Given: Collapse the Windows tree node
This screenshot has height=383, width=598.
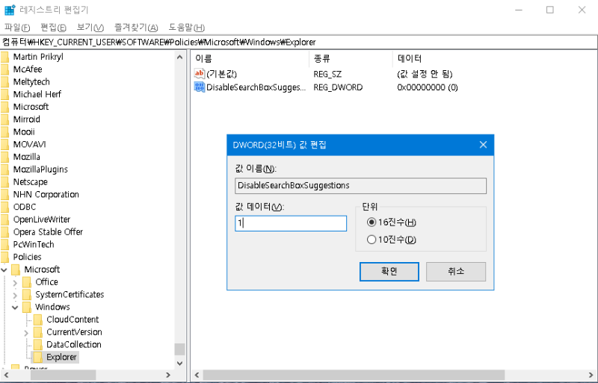Looking at the screenshot, I should (x=16, y=307).
